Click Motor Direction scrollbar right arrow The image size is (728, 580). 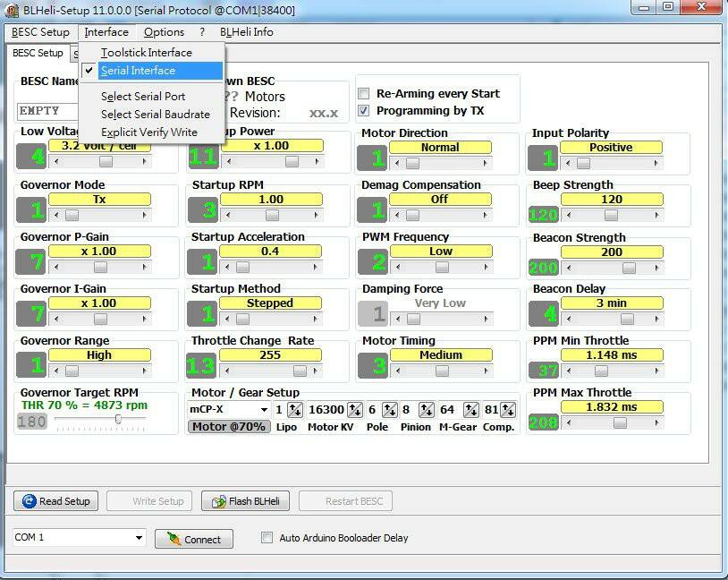pos(485,163)
